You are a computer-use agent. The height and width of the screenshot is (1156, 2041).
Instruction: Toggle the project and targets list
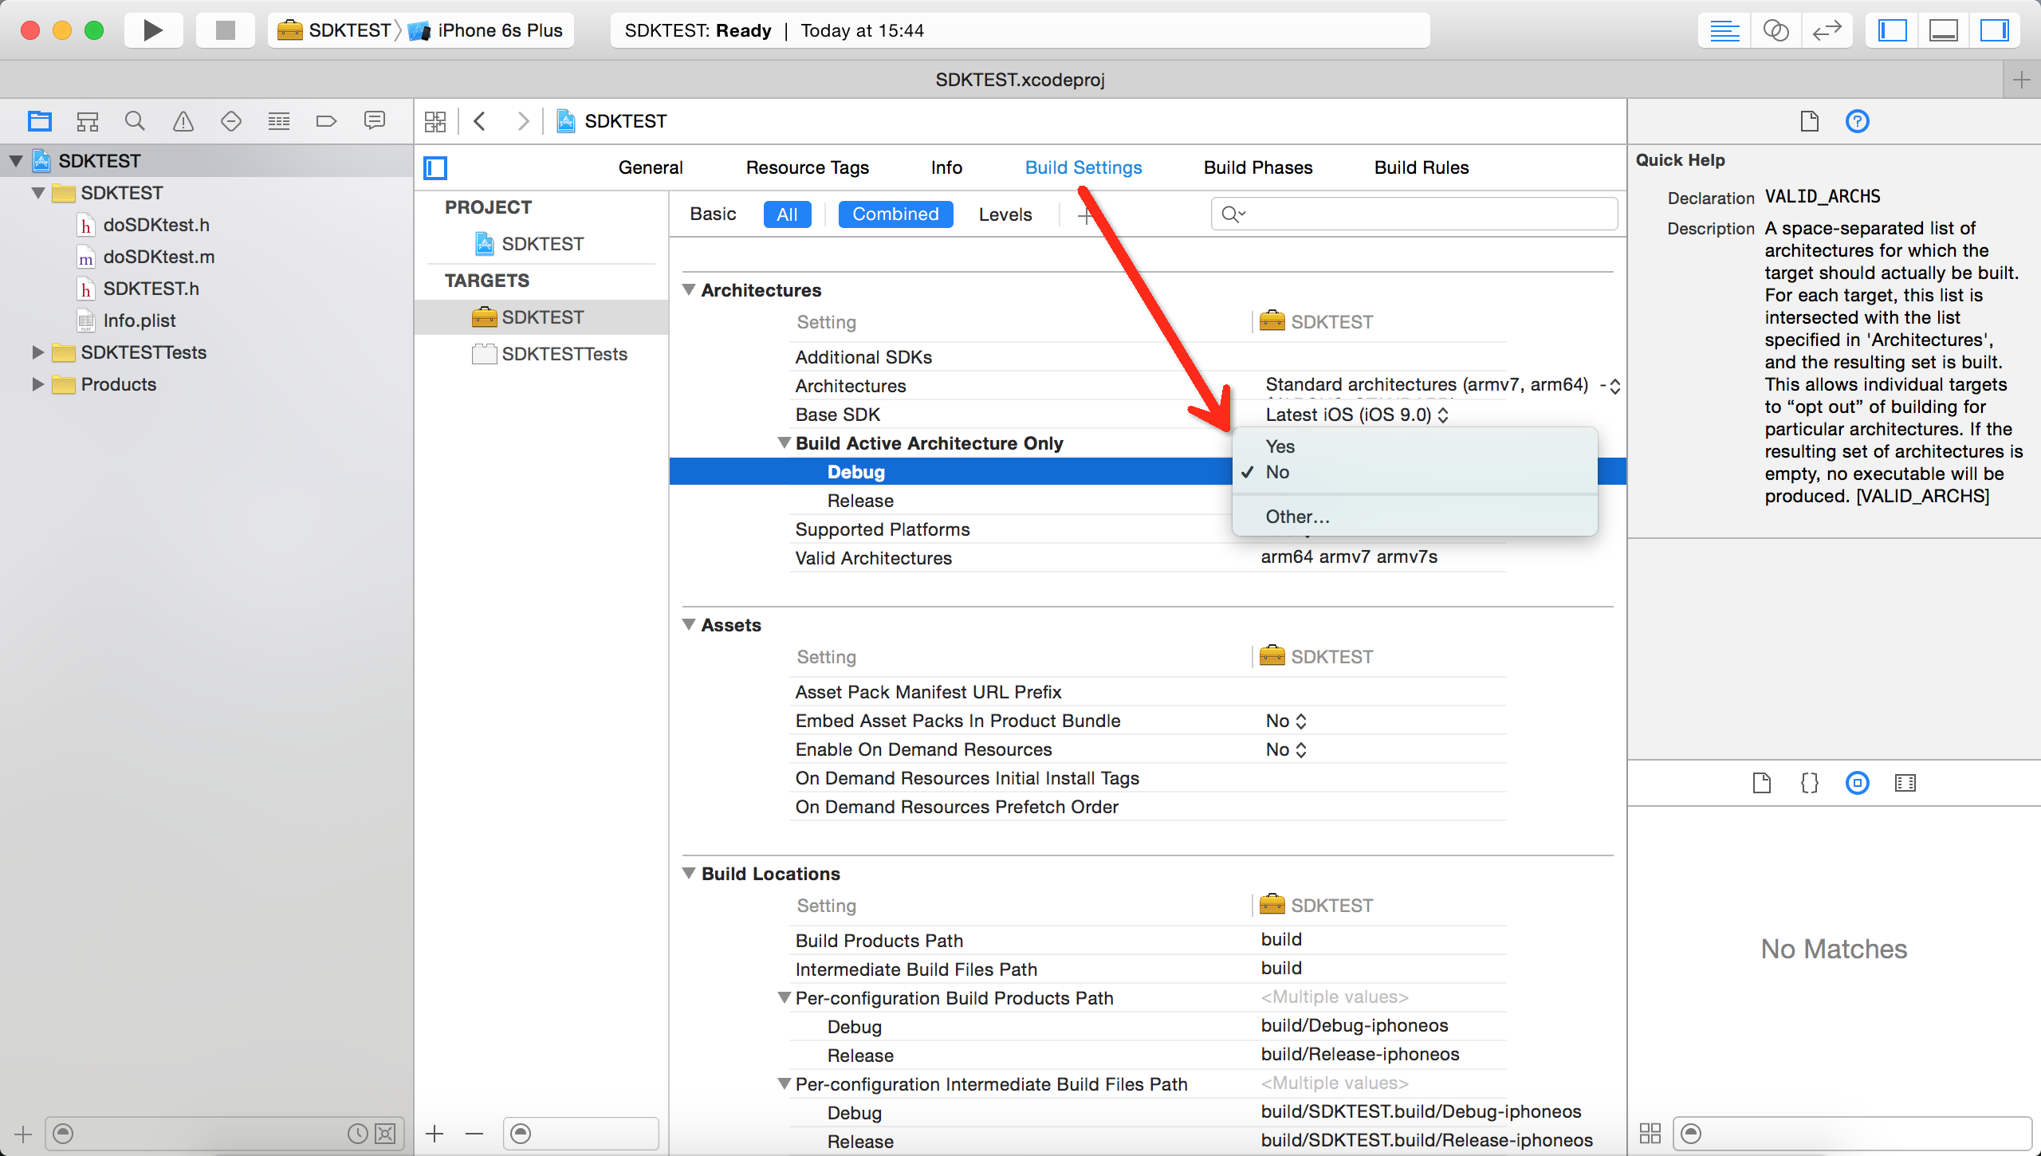[435, 167]
